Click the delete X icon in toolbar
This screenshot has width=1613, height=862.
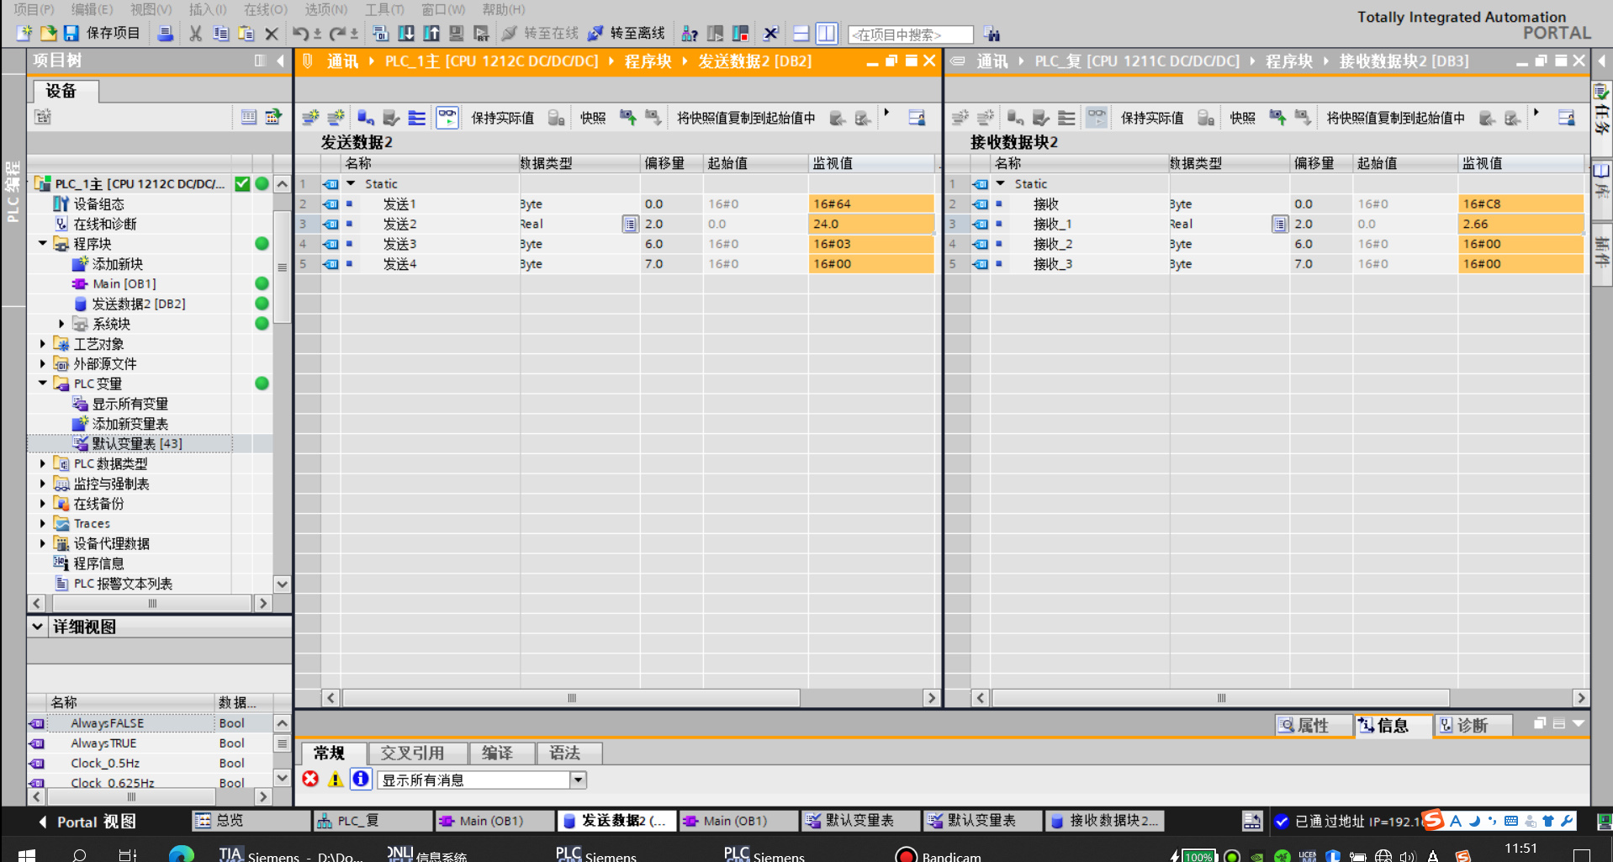click(x=272, y=34)
